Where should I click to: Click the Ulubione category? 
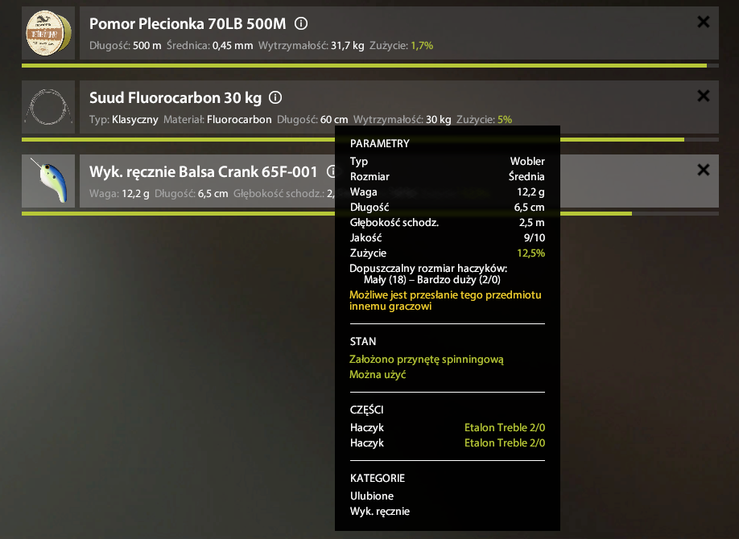tap(372, 496)
